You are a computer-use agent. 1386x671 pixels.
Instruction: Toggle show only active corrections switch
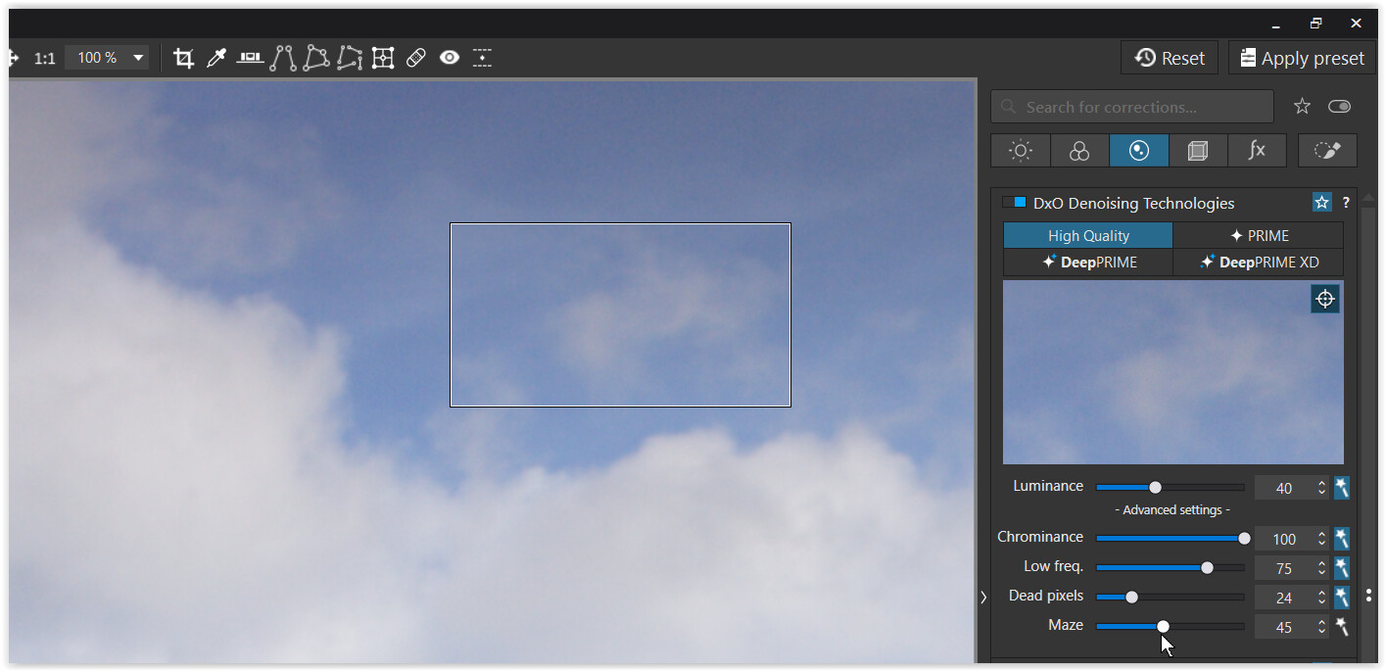coord(1339,107)
